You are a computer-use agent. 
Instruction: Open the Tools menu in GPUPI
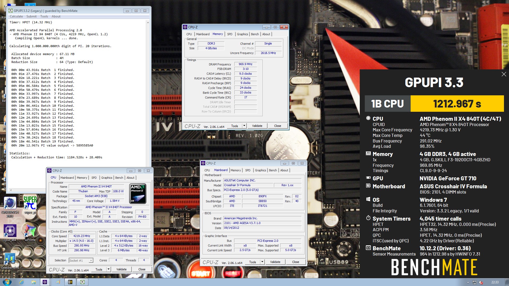click(x=44, y=16)
